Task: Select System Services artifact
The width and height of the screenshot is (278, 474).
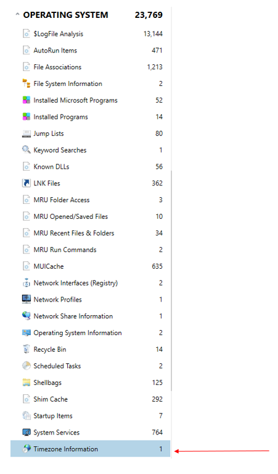Action: [91, 432]
